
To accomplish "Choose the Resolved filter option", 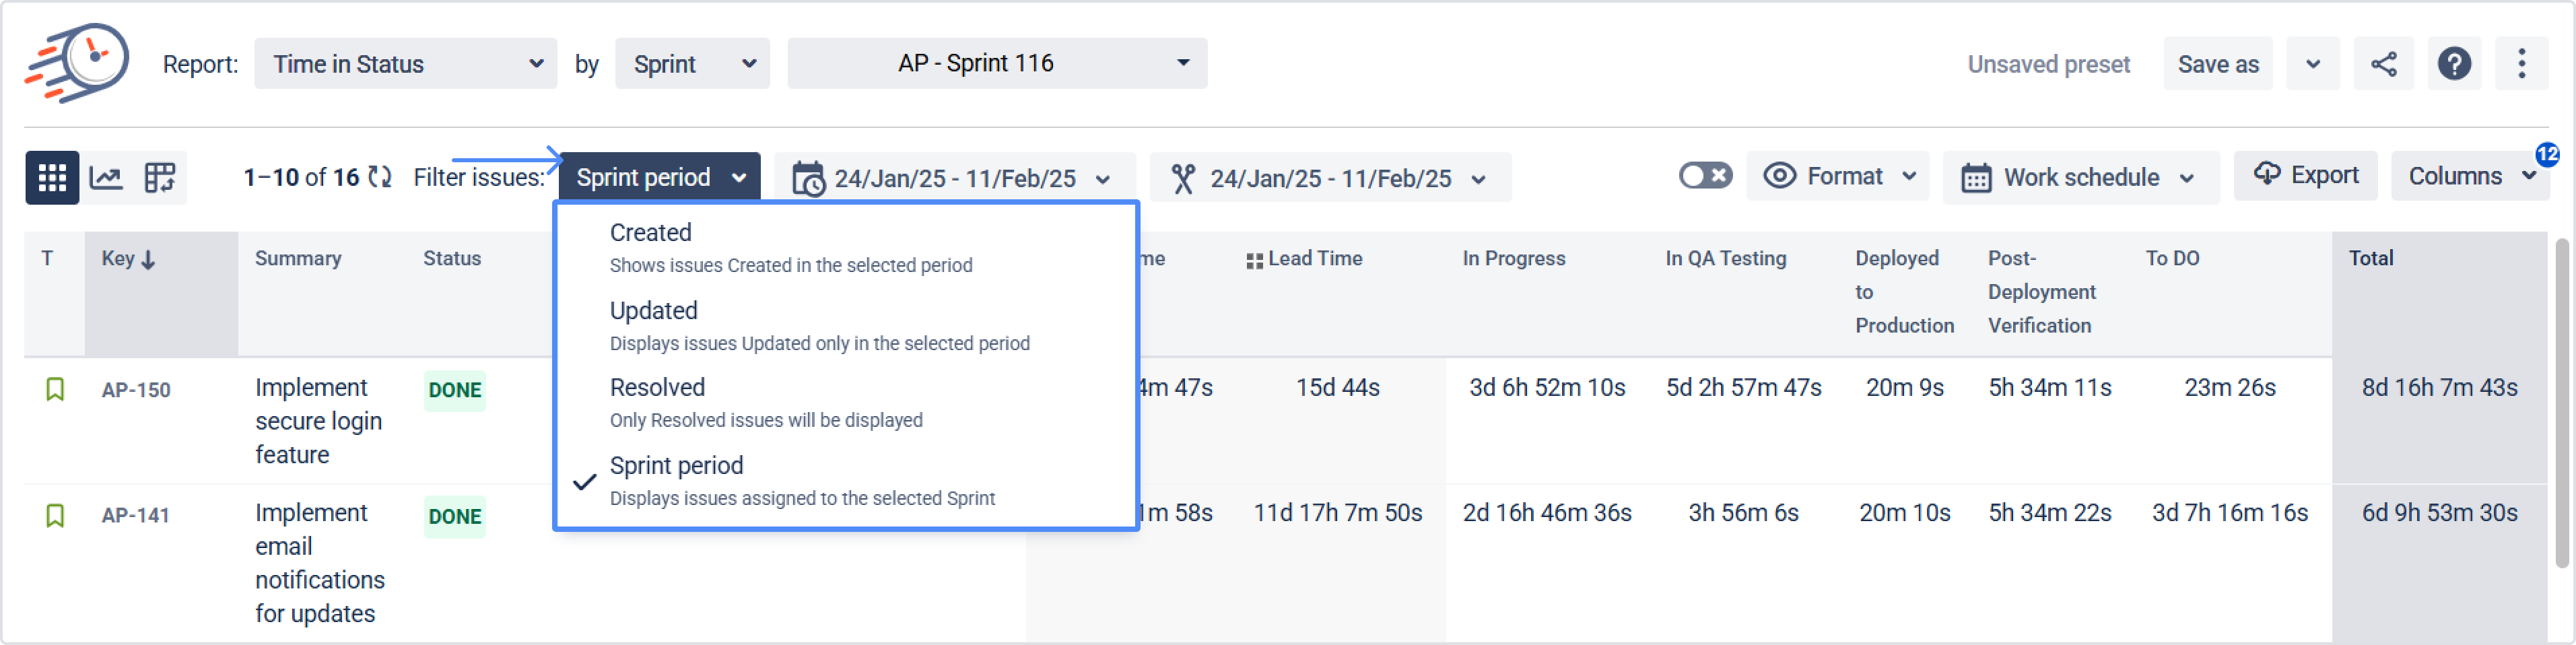I will [657, 388].
